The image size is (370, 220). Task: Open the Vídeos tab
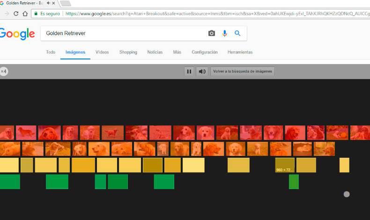tap(102, 52)
